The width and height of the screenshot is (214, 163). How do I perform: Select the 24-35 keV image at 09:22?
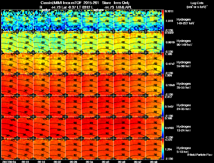pyautogui.click(x=57, y=106)
